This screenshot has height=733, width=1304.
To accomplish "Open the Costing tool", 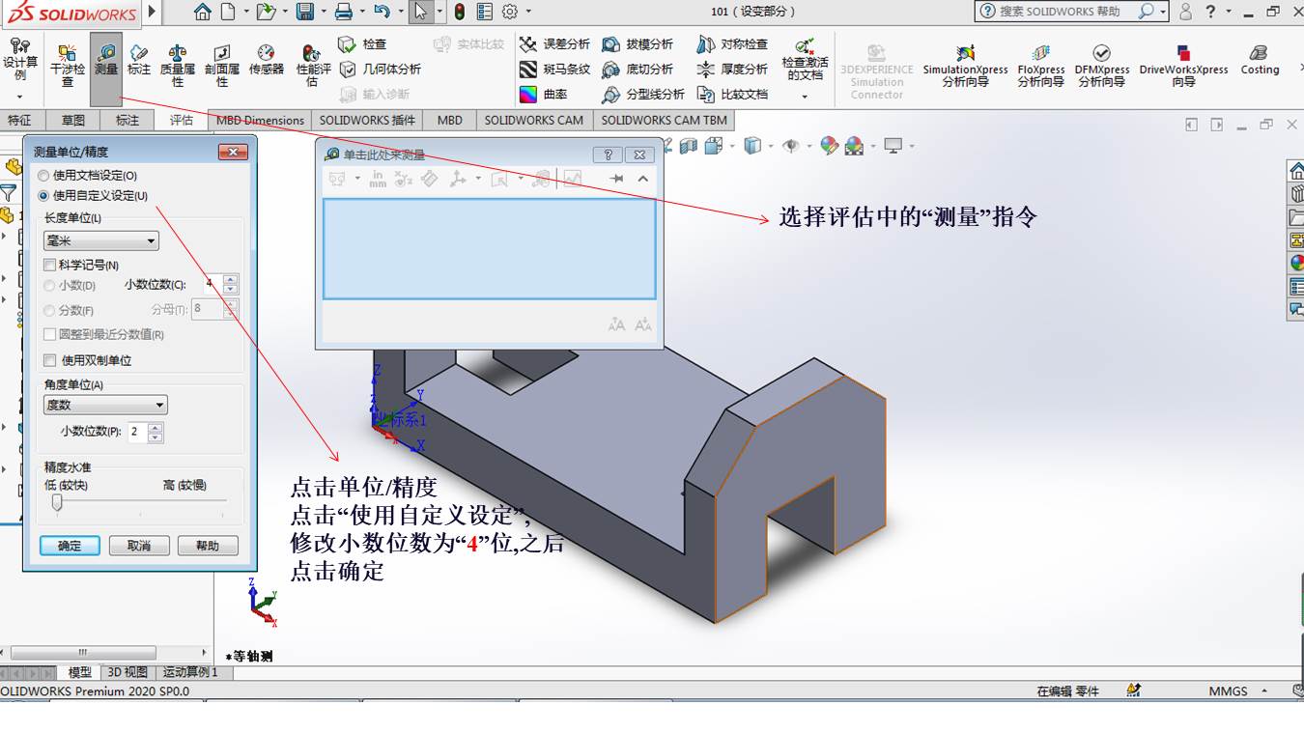I will click(1260, 59).
